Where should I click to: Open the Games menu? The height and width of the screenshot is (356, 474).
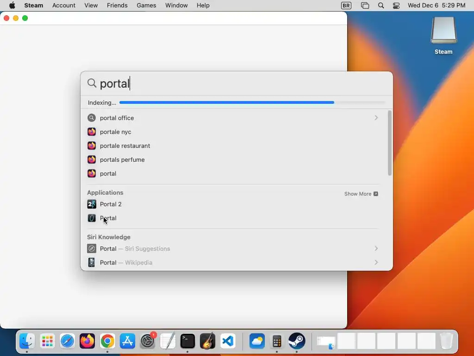pos(146,6)
